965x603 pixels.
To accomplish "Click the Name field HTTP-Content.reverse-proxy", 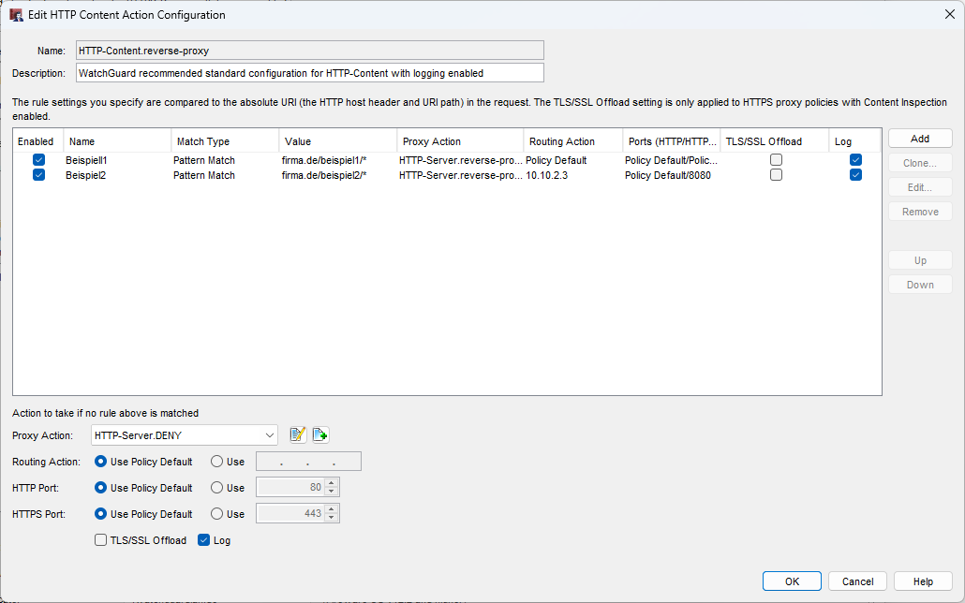I will pos(310,51).
